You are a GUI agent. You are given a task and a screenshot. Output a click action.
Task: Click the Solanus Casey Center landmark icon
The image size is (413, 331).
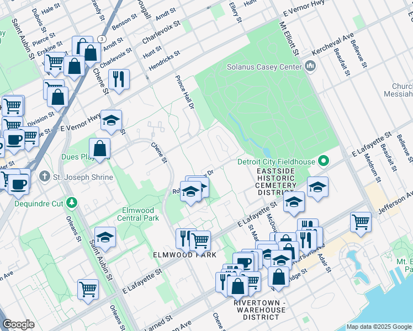pos(310,66)
